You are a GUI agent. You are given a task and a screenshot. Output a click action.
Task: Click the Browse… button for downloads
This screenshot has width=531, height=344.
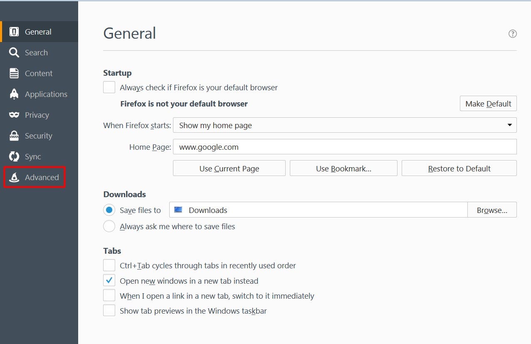[492, 210]
